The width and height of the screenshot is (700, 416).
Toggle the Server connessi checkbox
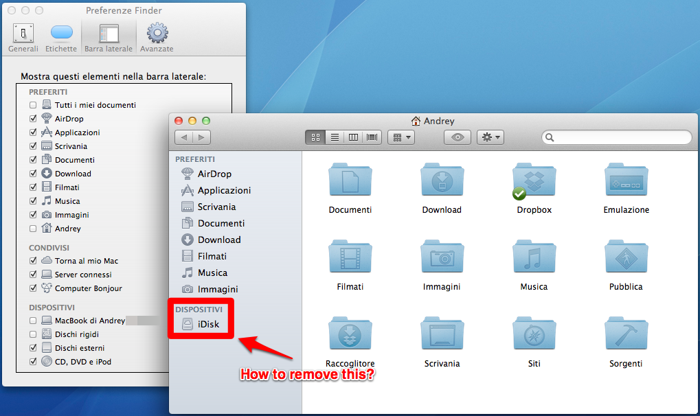pos(33,275)
